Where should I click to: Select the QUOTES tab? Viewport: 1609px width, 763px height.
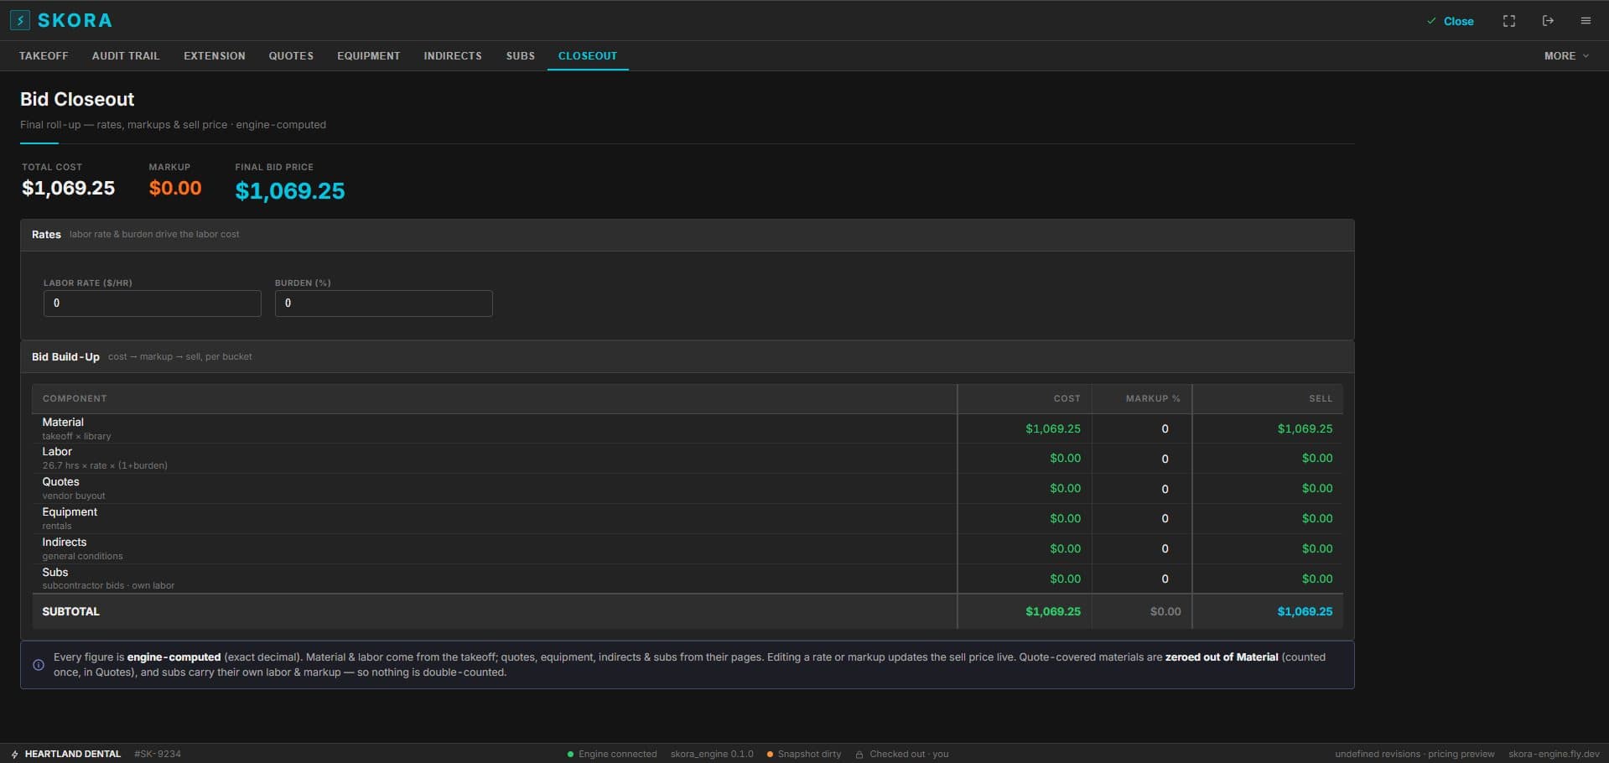point(291,56)
